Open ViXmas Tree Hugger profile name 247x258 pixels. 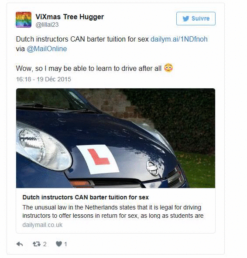(x=70, y=17)
